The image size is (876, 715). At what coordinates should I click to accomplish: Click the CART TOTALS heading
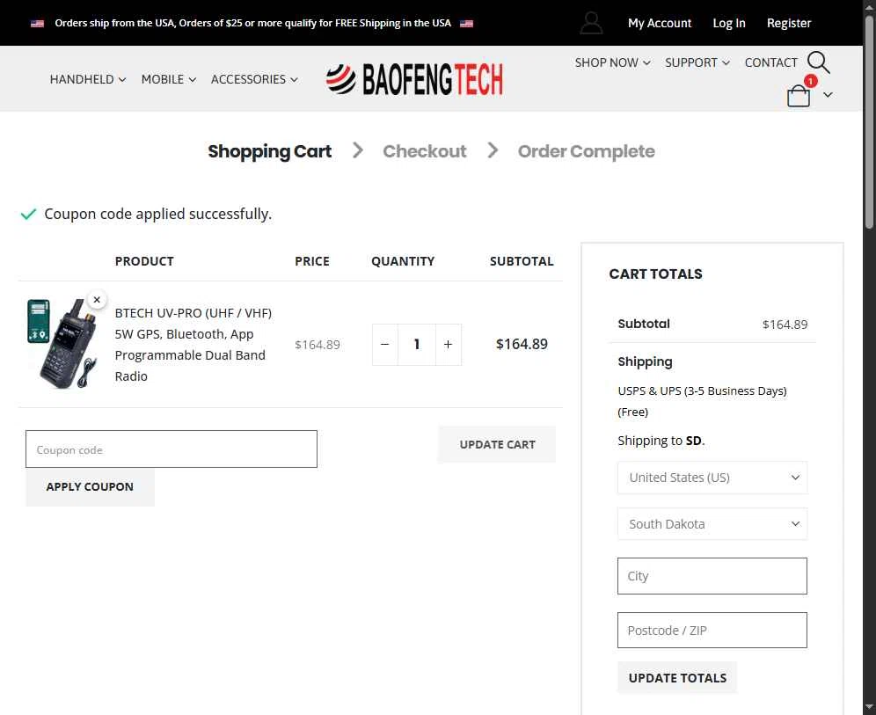point(655,274)
